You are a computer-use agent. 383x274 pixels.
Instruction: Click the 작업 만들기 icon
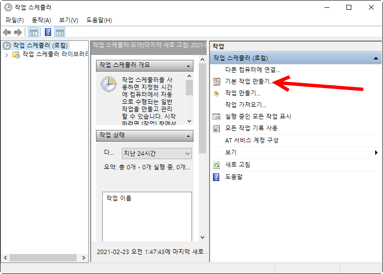click(216, 93)
